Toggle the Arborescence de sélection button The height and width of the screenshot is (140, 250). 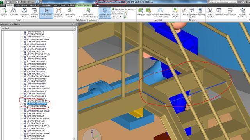pos(105,13)
